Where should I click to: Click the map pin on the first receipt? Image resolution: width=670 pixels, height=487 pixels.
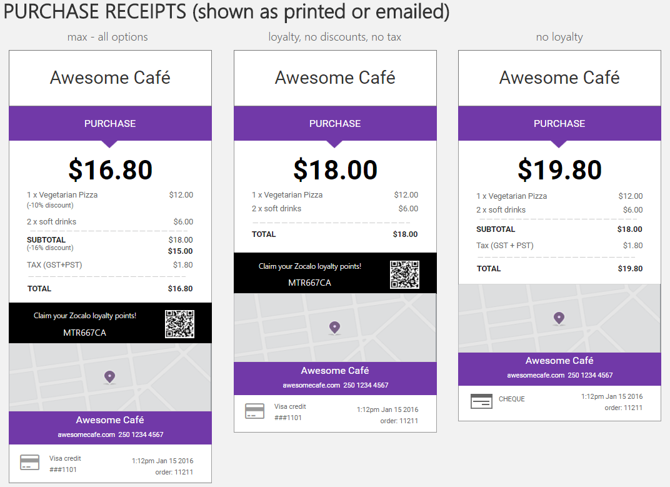coord(110,377)
